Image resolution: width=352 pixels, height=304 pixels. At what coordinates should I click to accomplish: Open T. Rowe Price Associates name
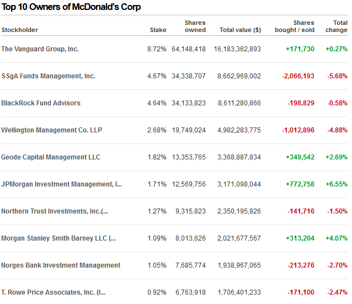[x=53, y=292]
